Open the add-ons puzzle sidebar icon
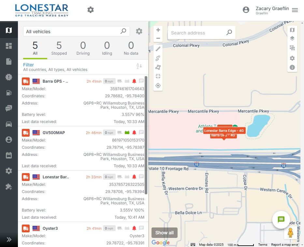 pos(9,186)
